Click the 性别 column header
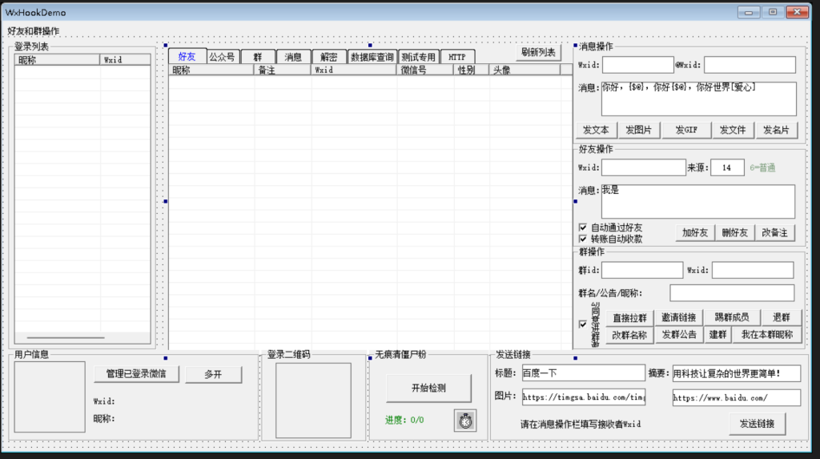 tap(471, 70)
